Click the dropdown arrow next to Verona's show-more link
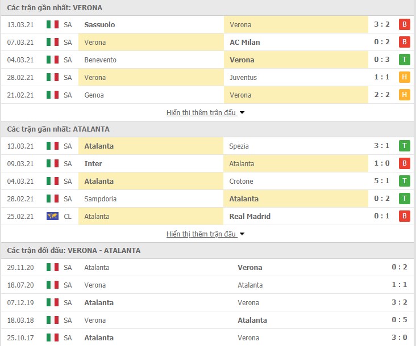Viewport: 416px width, 346px height. pos(242,113)
